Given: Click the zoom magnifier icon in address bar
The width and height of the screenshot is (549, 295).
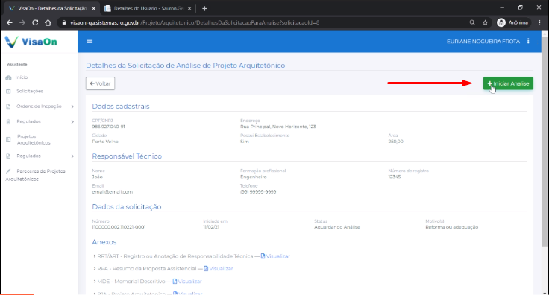Looking at the screenshot, I should [472, 22].
